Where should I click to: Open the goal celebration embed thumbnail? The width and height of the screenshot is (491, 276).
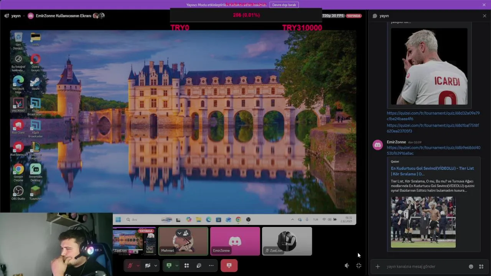(423, 222)
